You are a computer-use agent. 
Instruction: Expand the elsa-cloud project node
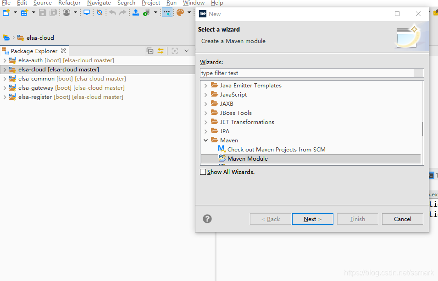(5, 70)
